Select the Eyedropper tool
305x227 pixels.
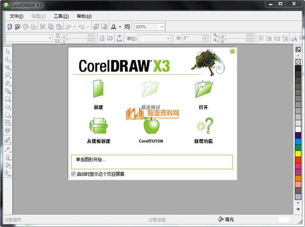click(8, 149)
